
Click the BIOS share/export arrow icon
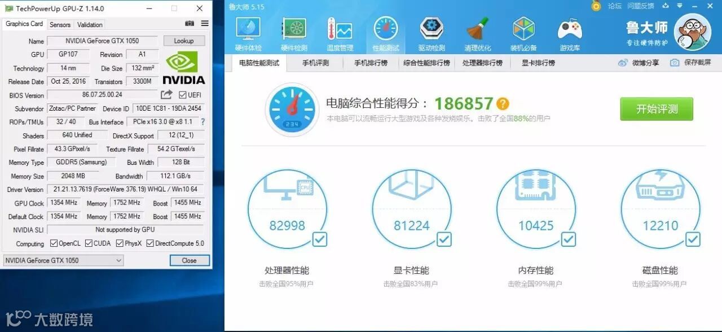tap(166, 94)
